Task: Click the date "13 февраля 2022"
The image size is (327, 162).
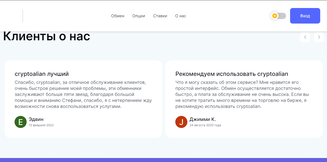Action: coord(41,125)
